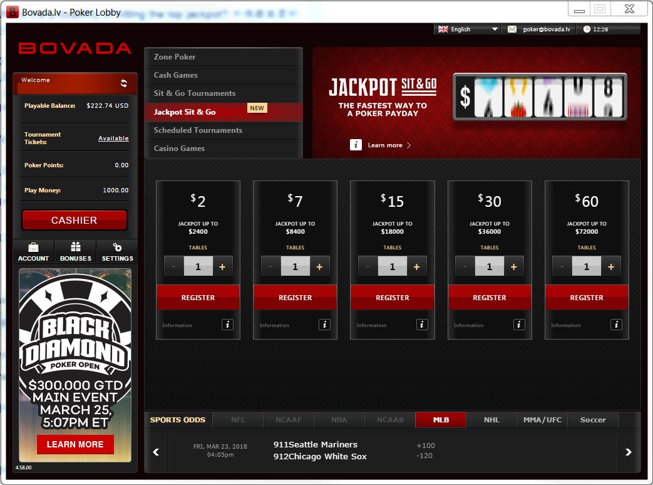
Task: Click the info icon beside Learn more
Action: 356,145
